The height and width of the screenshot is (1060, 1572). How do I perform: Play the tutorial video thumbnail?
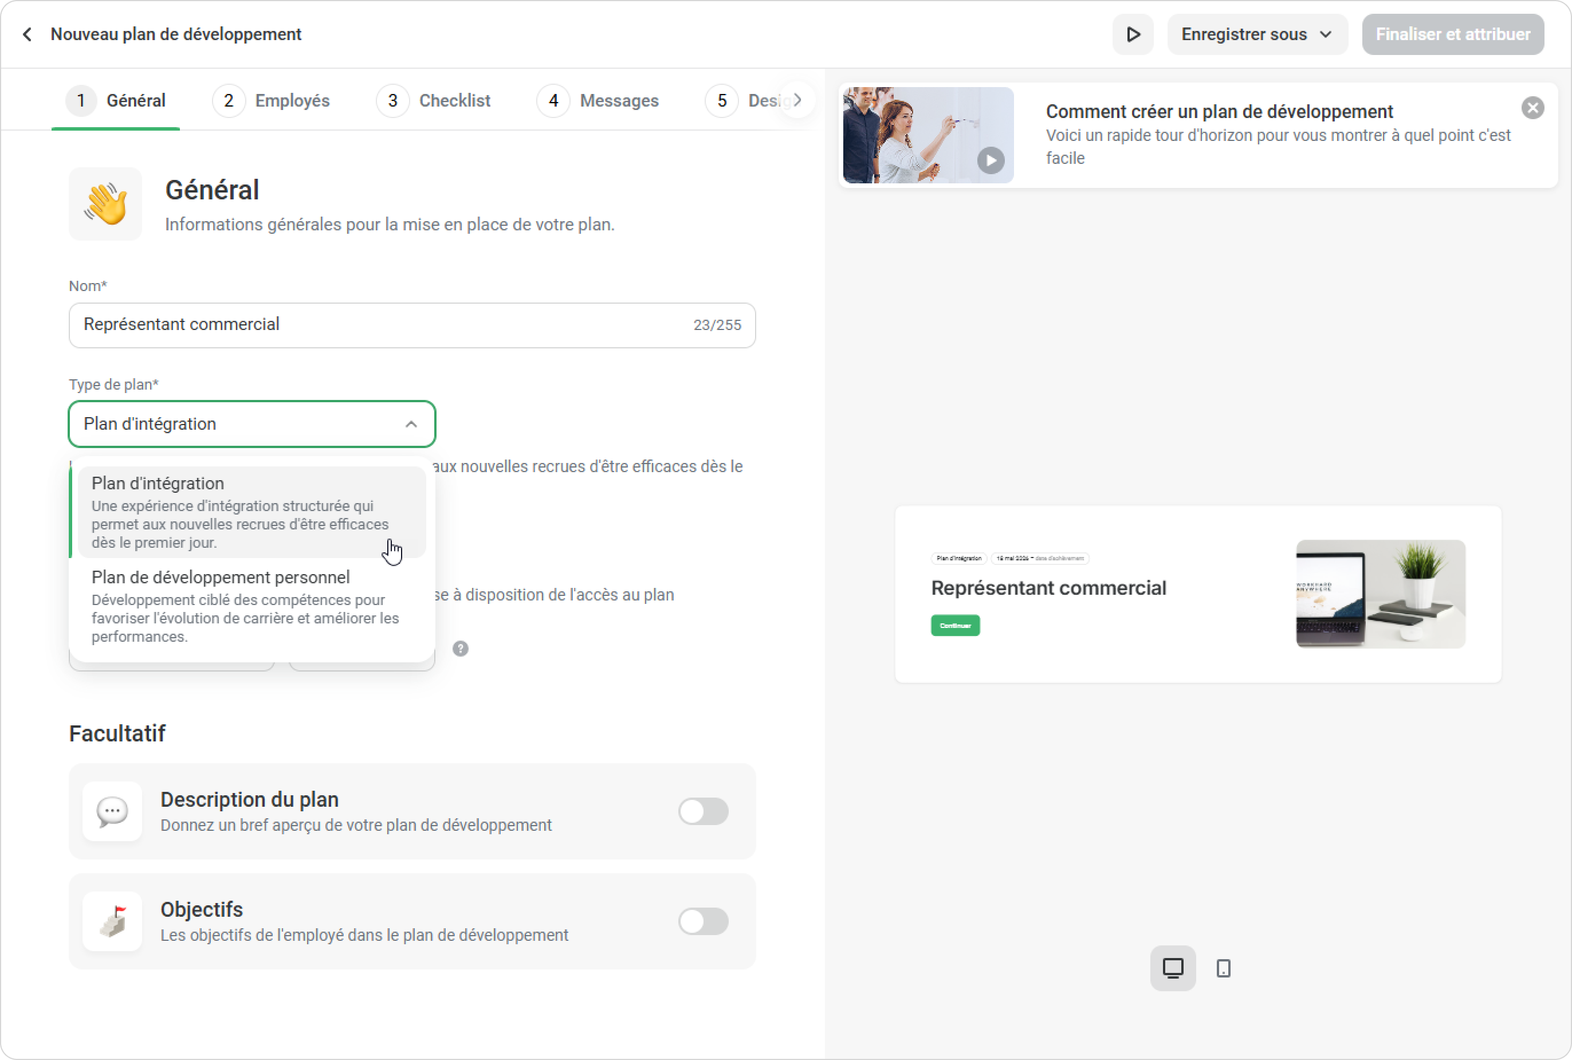click(x=928, y=135)
